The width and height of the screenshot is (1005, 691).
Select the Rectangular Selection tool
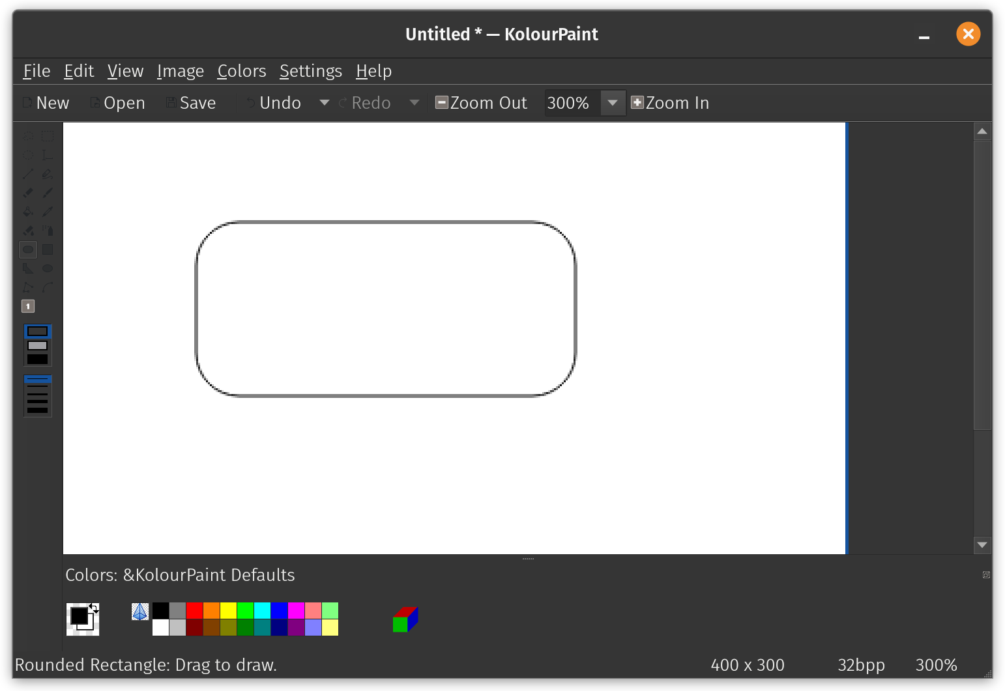pos(48,136)
